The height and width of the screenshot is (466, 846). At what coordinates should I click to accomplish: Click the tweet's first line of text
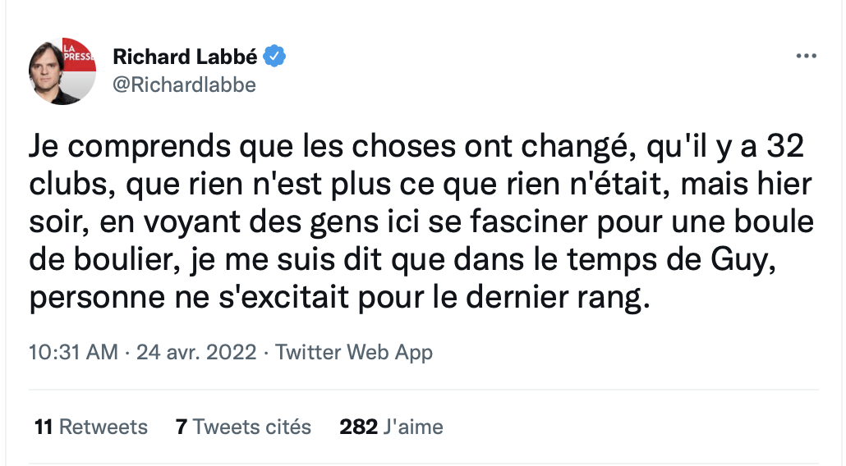point(416,147)
